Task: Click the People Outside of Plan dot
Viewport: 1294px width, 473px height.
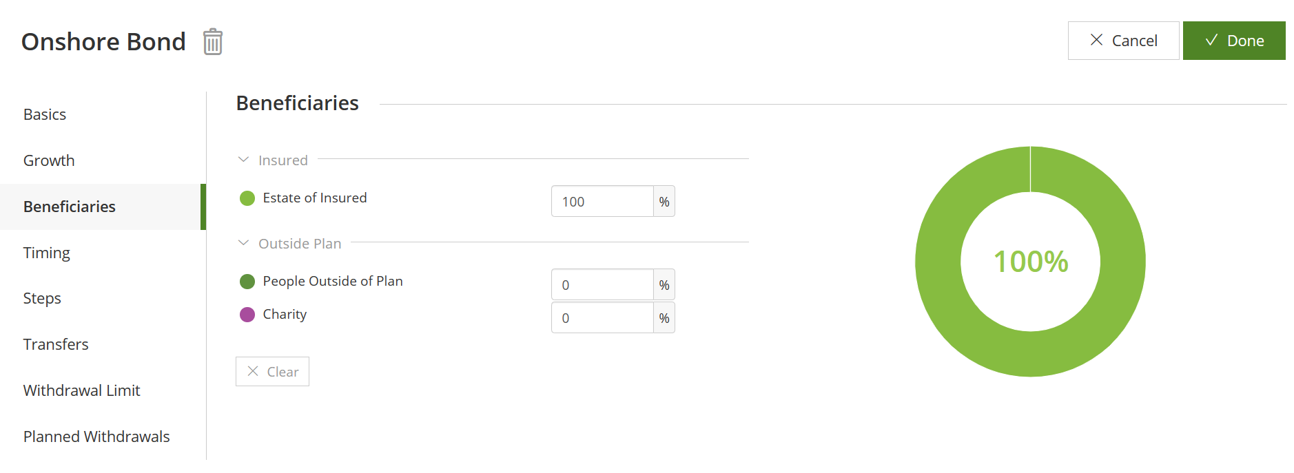Action: [x=247, y=282]
